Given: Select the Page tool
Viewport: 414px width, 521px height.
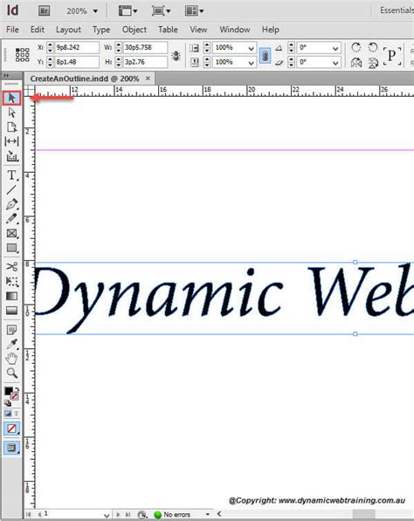Looking at the screenshot, I should pyautogui.click(x=11, y=127).
